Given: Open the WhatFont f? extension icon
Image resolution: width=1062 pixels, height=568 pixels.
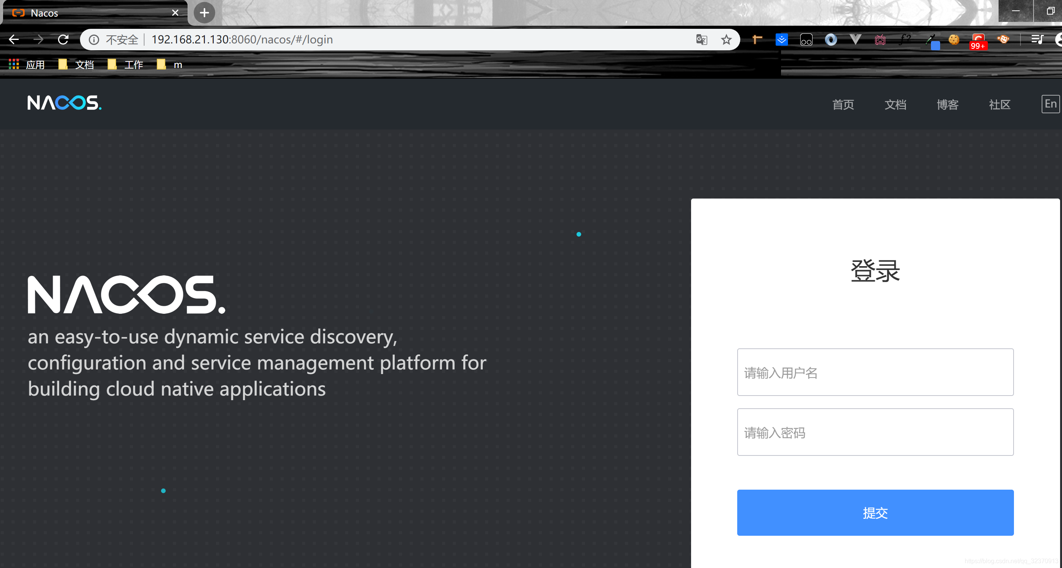Looking at the screenshot, I should (x=904, y=40).
